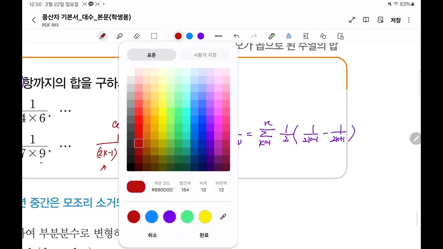Viewport: 443px width, 249px height.
Task: Tap the TALK notification icon in status bar
Action: (91, 4)
